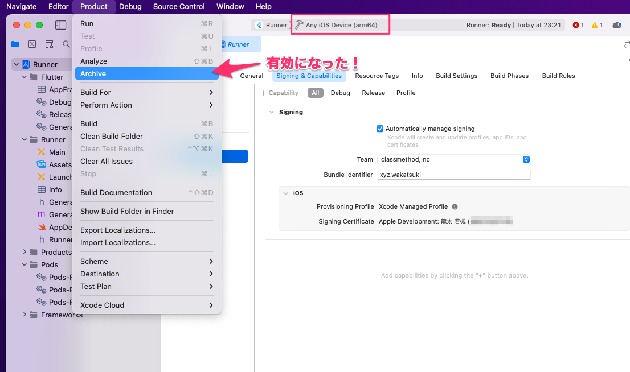
Task: Collapse the Signing section
Action: point(271,112)
